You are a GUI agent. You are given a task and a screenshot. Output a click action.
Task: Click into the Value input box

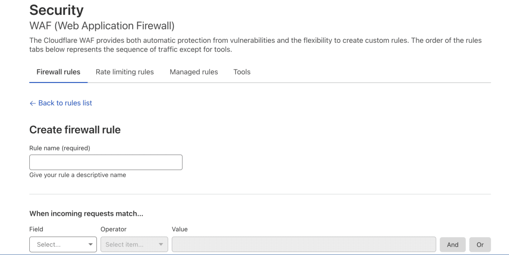pyautogui.click(x=304, y=245)
